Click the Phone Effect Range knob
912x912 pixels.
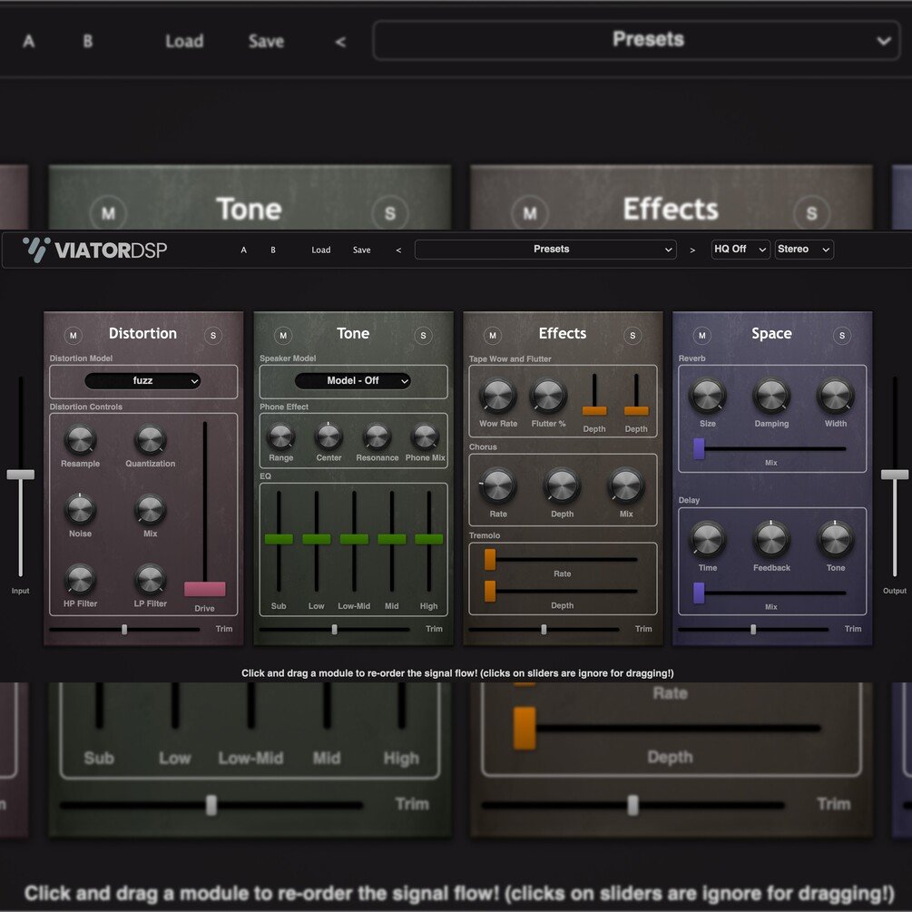click(x=281, y=436)
